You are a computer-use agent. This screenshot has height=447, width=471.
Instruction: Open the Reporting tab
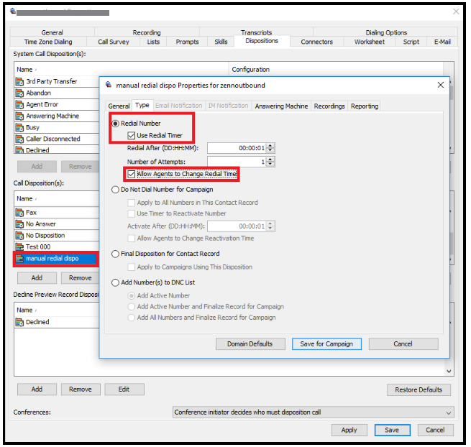365,106
